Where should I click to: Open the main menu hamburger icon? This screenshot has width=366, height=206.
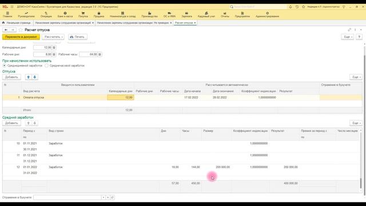[x=12, y=7]
